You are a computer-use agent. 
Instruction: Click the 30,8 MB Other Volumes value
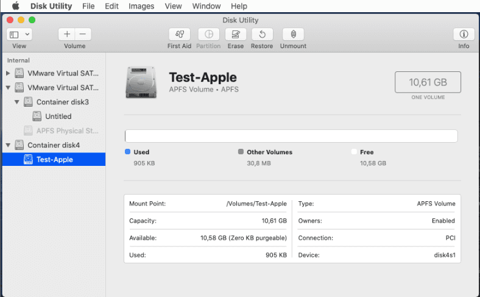259,163
